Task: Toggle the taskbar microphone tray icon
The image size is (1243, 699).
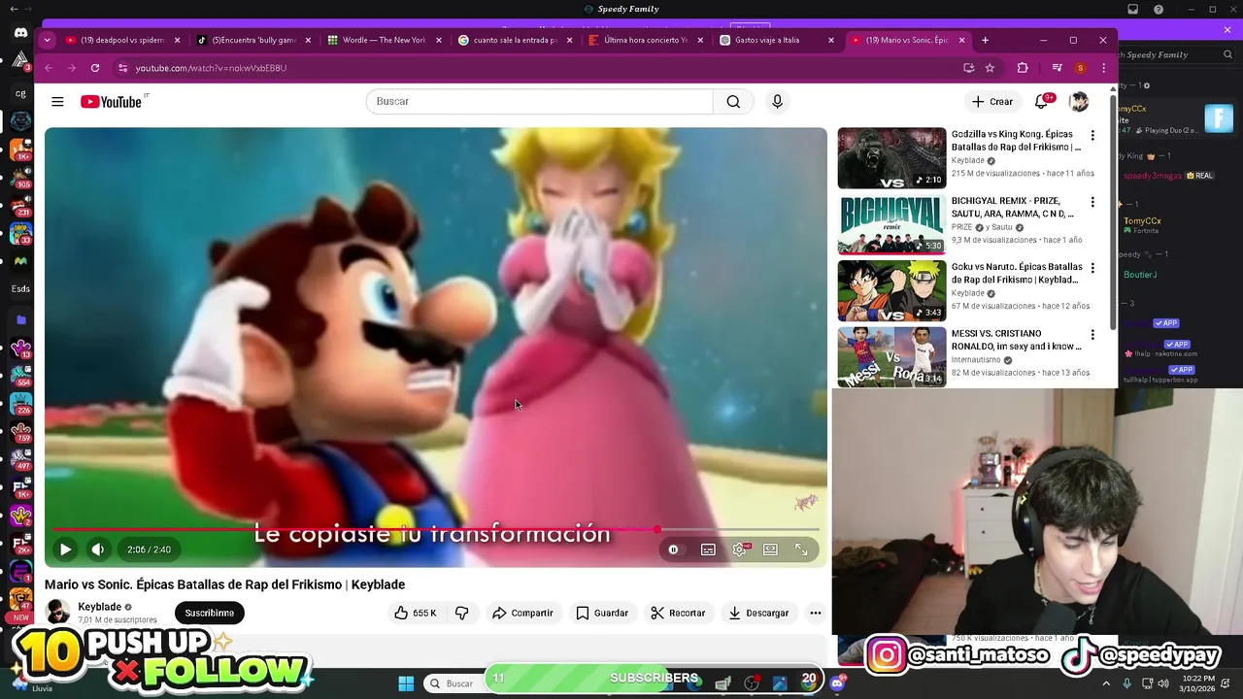Action: click(1126, 683)
